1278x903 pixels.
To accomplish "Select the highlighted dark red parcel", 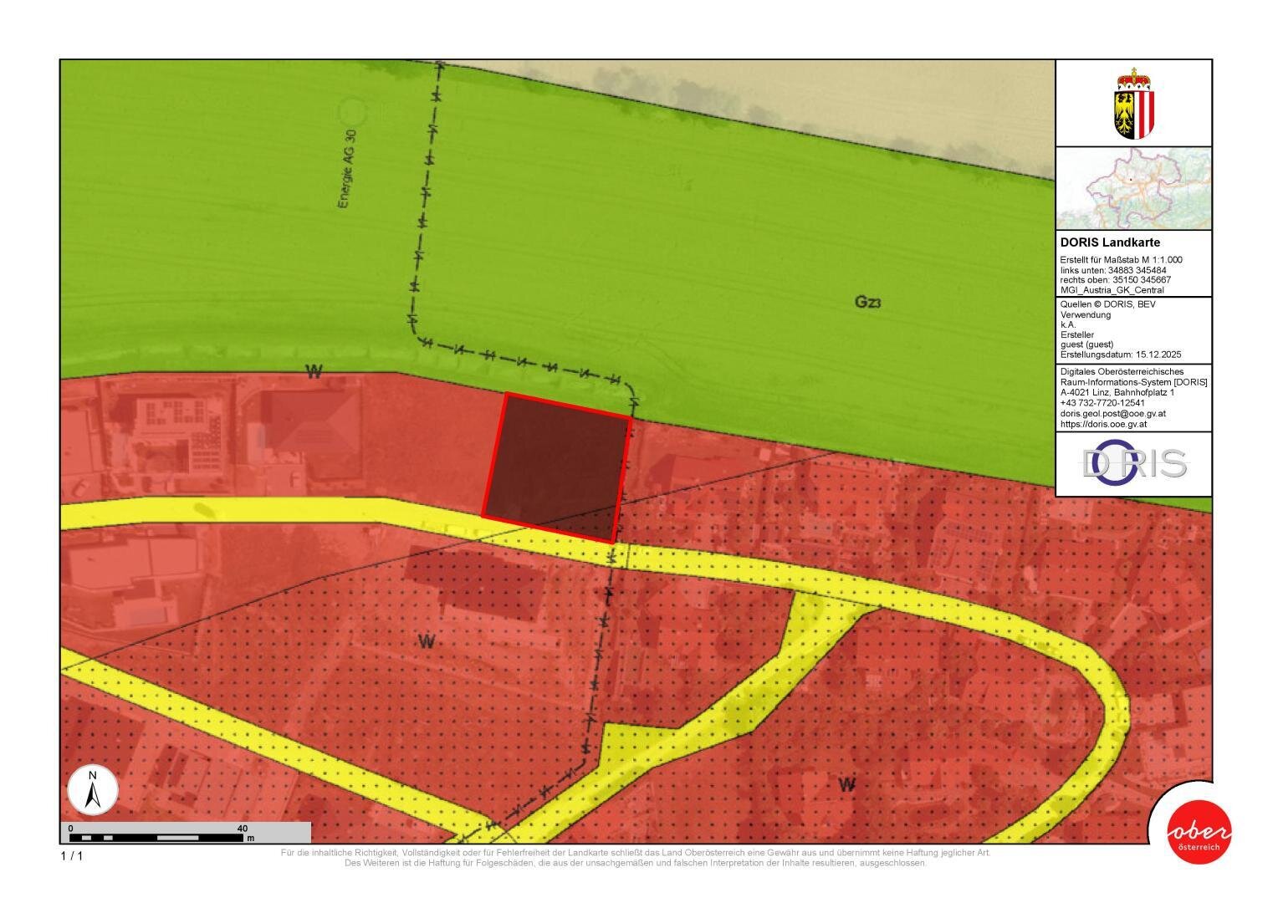I will [556, 467].
